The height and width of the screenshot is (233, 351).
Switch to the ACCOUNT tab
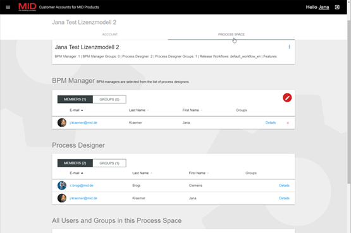pos(110,34)
